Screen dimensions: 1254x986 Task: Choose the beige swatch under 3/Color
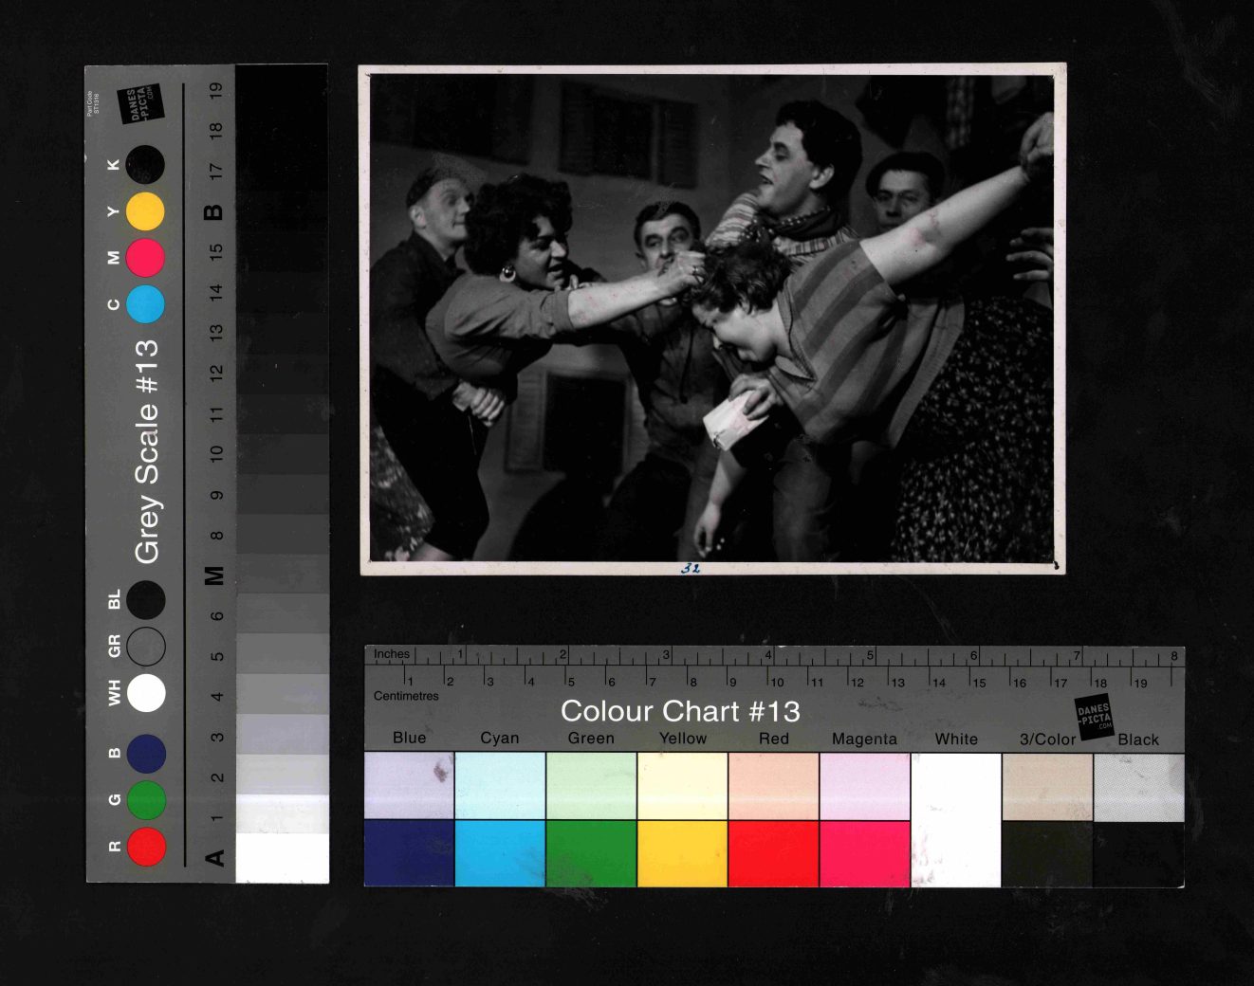point(1047,786)
